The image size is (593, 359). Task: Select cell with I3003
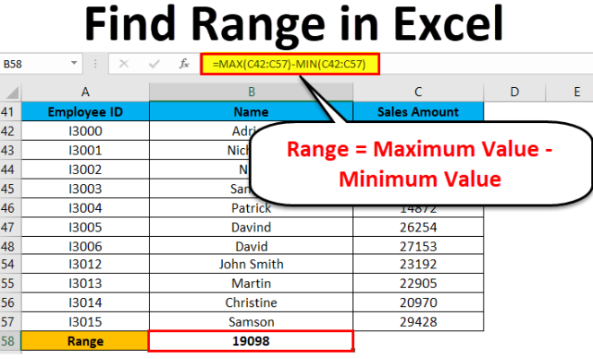(85, 188)
